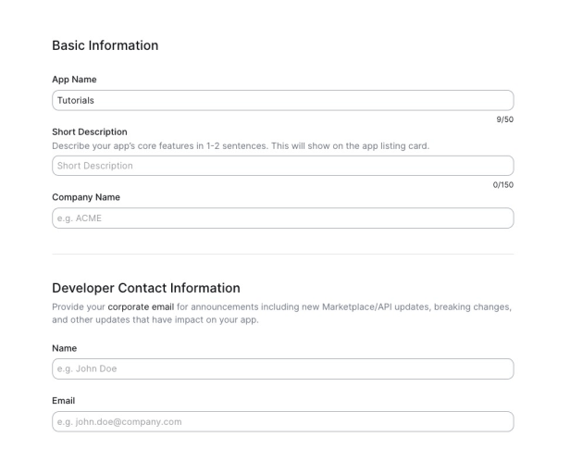Click the 0/150 character counter
570x474 pixels.
[x=502, y=184]
